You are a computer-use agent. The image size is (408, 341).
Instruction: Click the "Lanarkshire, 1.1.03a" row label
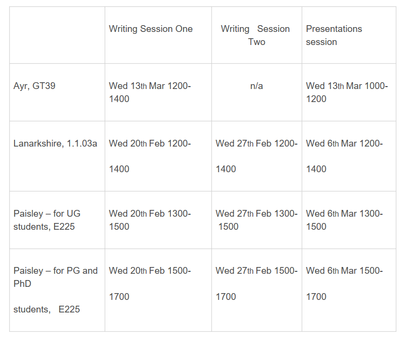click(55, 144)
